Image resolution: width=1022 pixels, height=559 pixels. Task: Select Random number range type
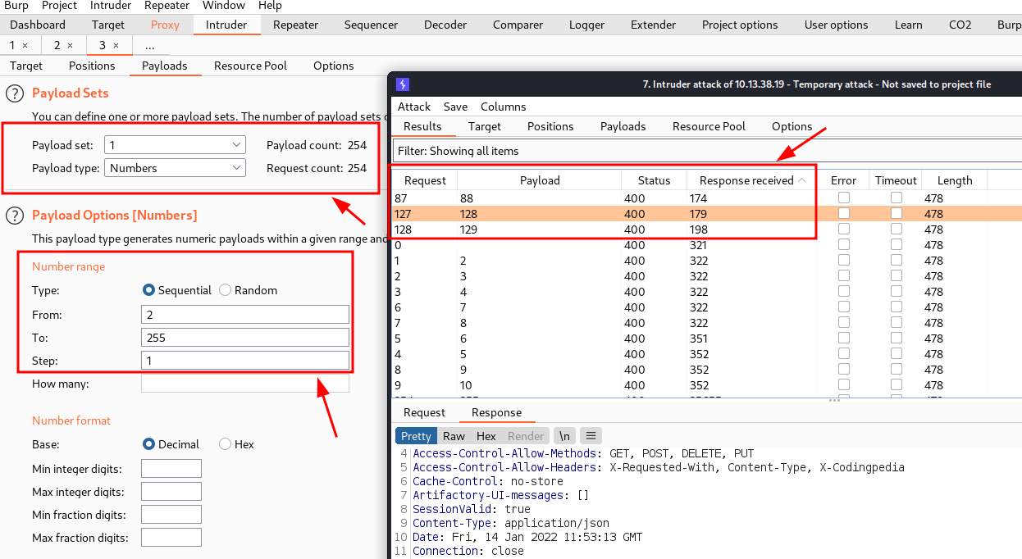pyautogui.click(x=225, y=290)
